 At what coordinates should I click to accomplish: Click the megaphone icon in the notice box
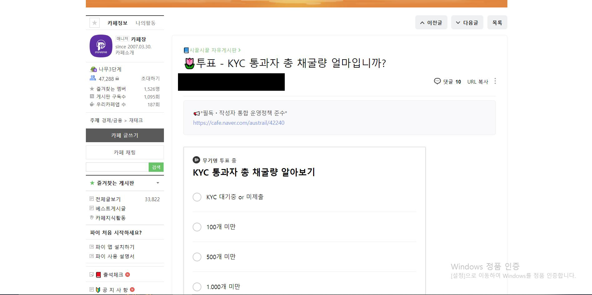tap(196, 113)
